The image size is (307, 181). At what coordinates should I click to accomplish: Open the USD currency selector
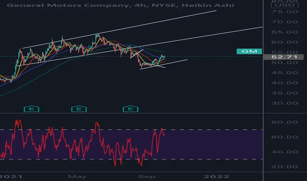click(285, 5)
